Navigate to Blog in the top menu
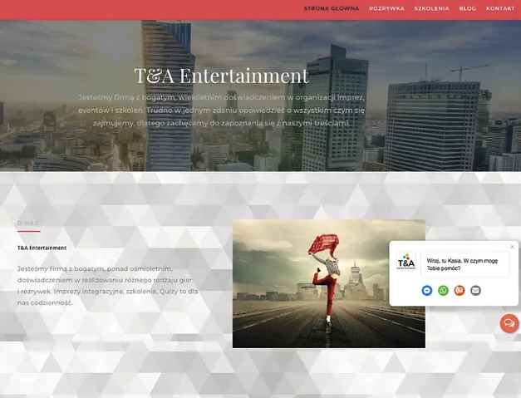 [x=467, y=8]
